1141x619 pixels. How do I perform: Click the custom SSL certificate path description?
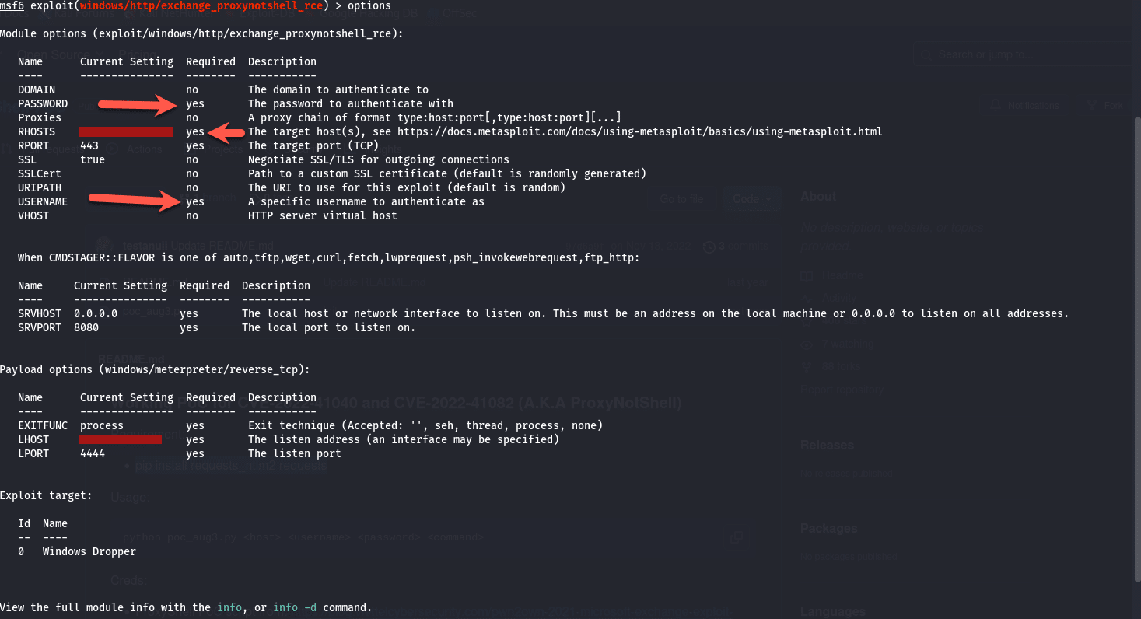pyautogui.click(x=447, y=174)
